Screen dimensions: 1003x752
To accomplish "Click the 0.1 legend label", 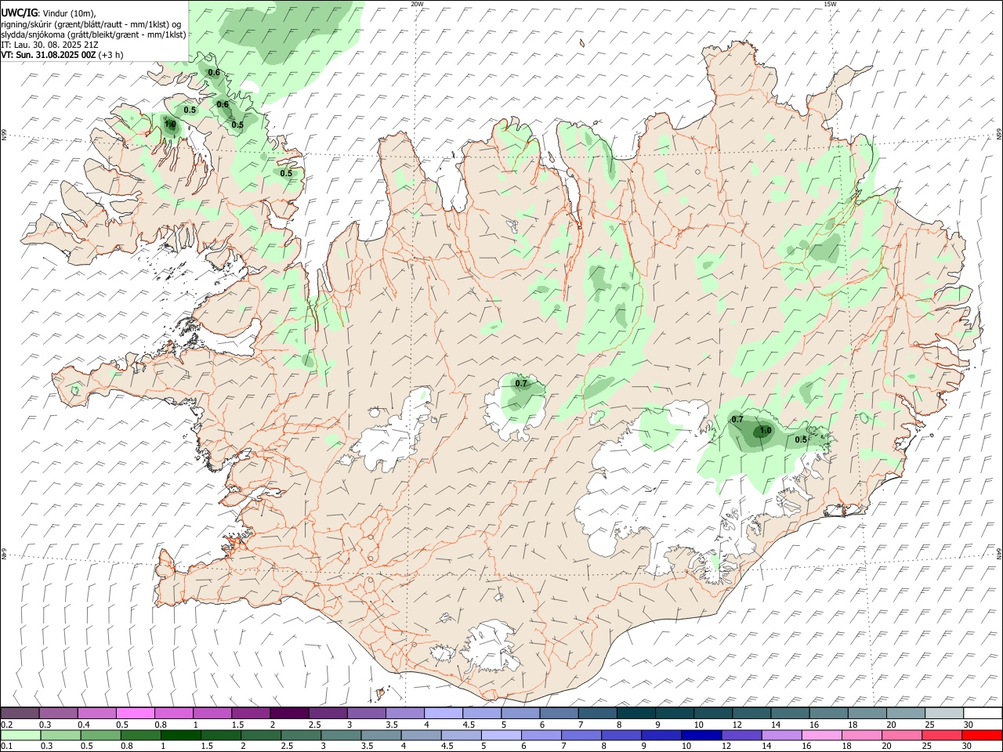I will tap(7, 746).
